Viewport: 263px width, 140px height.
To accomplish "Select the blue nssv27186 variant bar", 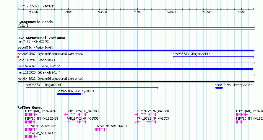I will 70,94.
